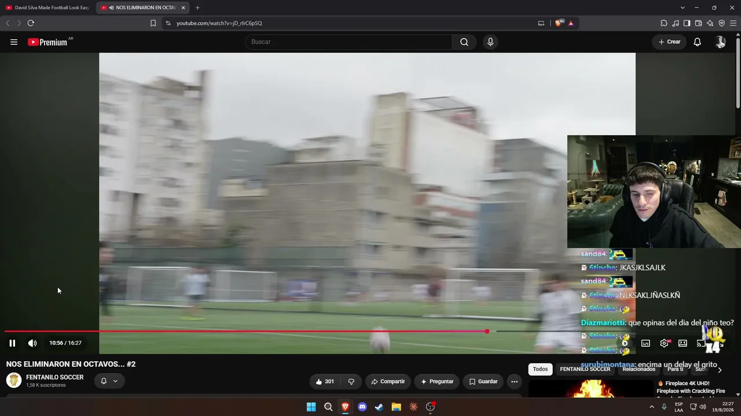Open the FENTANILO SOCCER channel name link
The image size is (741, 416).
55,377
